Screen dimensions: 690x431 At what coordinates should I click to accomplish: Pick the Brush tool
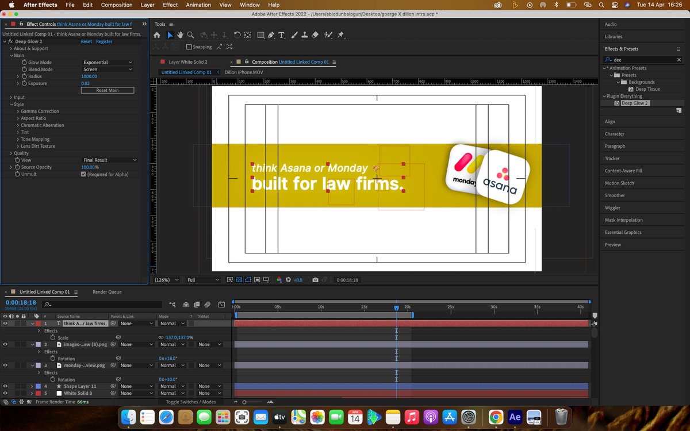click(294, 35)
